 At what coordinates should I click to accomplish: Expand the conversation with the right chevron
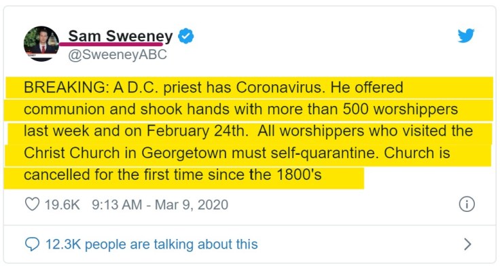tap(467, 244)
